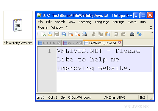The width and height of the screenshot is (158, 111).
Task: Open the Run menu
Action: coord(143,22)
